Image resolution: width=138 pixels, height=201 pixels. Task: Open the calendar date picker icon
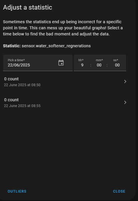coord(61,63)
